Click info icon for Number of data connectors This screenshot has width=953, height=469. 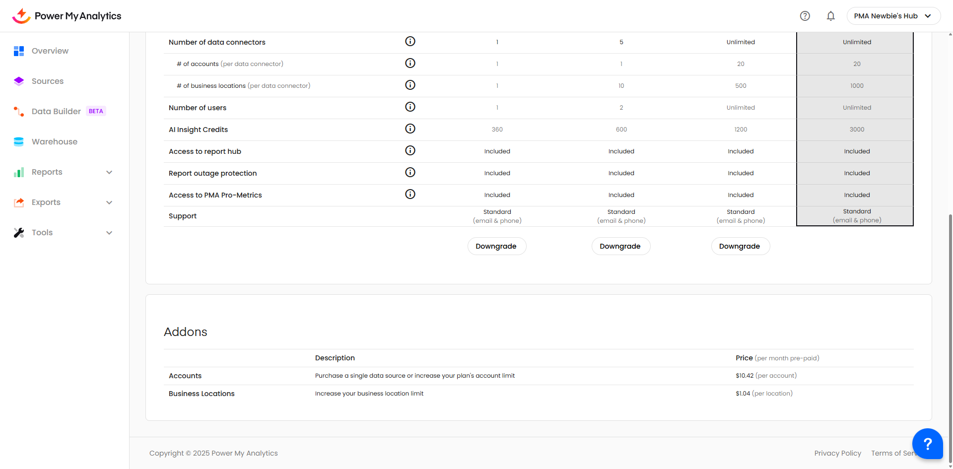click(x=410, y=42)
